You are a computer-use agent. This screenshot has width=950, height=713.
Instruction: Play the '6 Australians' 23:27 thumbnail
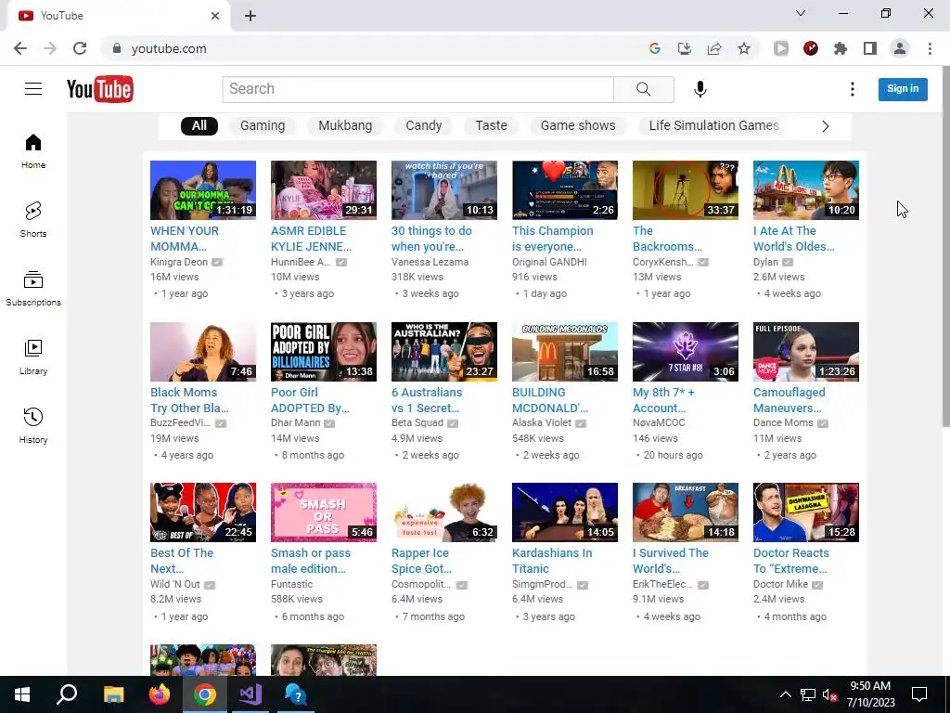click(444, 352)
